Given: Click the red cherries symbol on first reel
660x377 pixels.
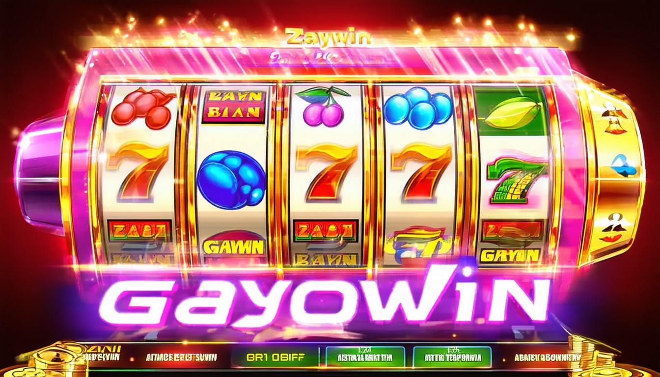Looking at the screenshot, I should (x=142, y=109).
